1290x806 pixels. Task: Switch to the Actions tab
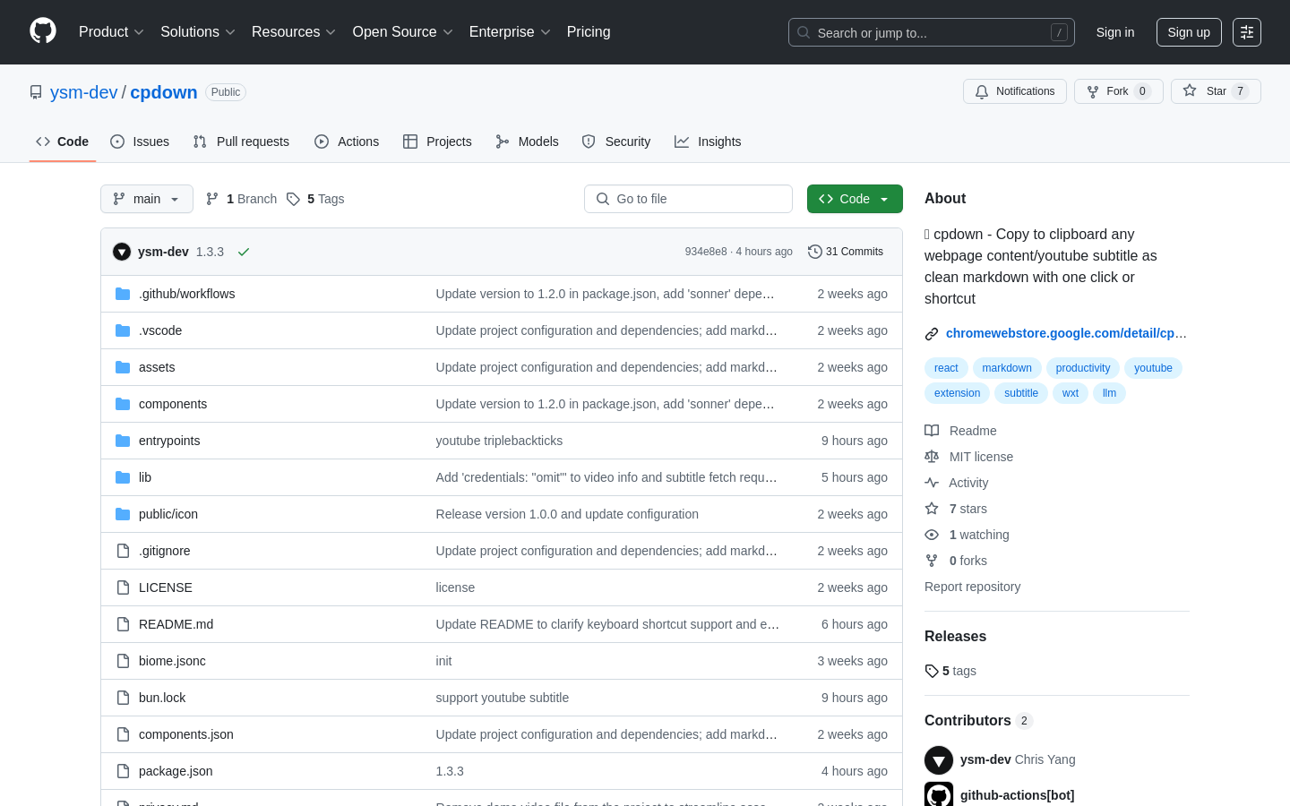point(347,141)
